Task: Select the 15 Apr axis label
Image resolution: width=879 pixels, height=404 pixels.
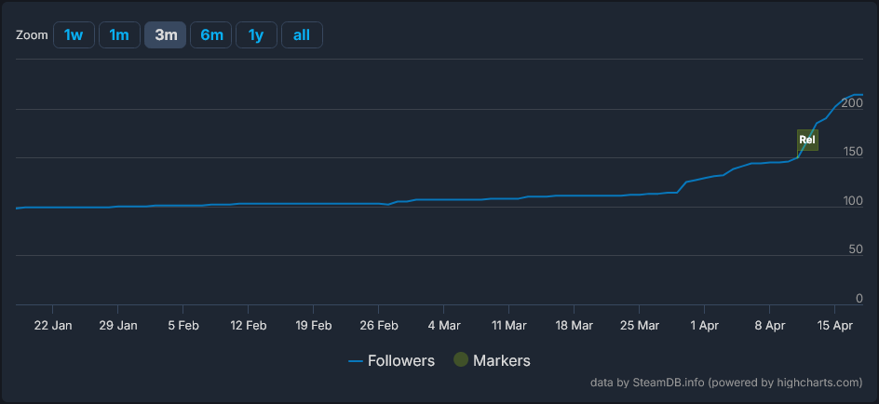Action: pos(835,325)
